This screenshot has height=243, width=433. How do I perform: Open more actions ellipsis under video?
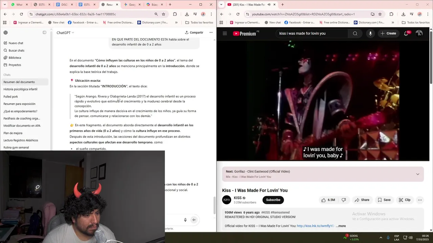(420, 200)
